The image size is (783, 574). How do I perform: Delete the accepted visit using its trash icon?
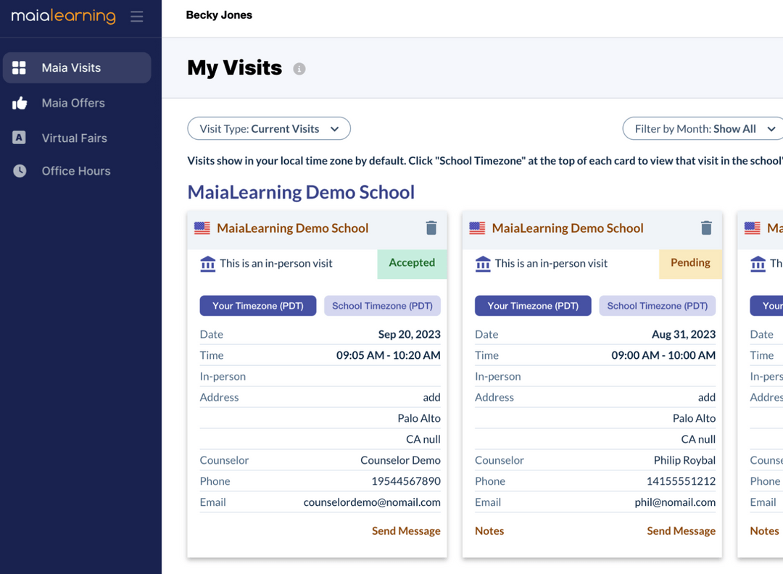(431, 227)
